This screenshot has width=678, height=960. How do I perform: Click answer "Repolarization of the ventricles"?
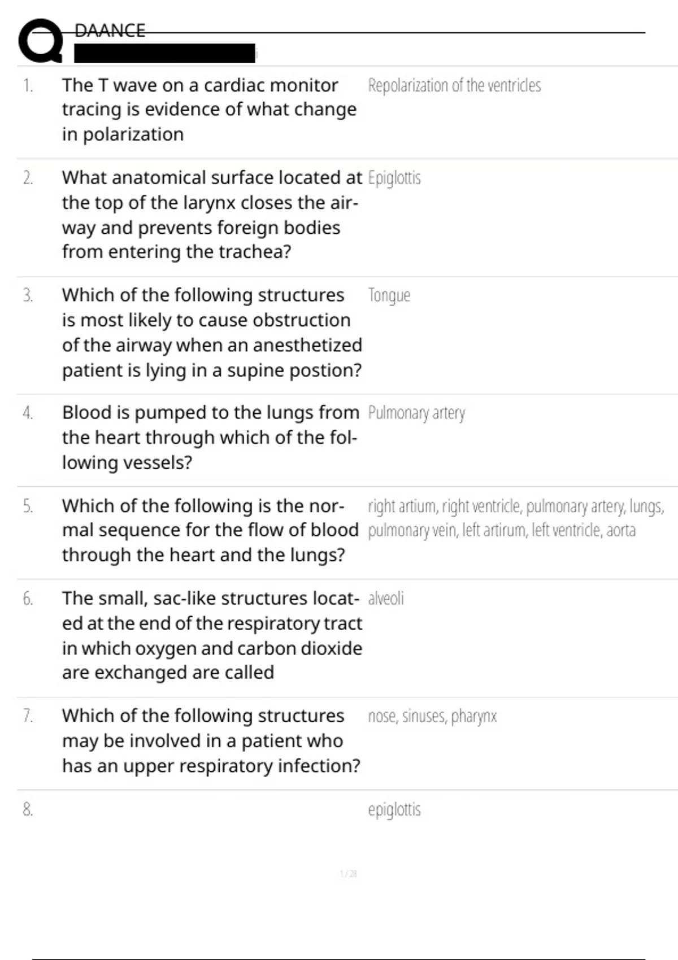pyautogui.click(x=454, y=86)
